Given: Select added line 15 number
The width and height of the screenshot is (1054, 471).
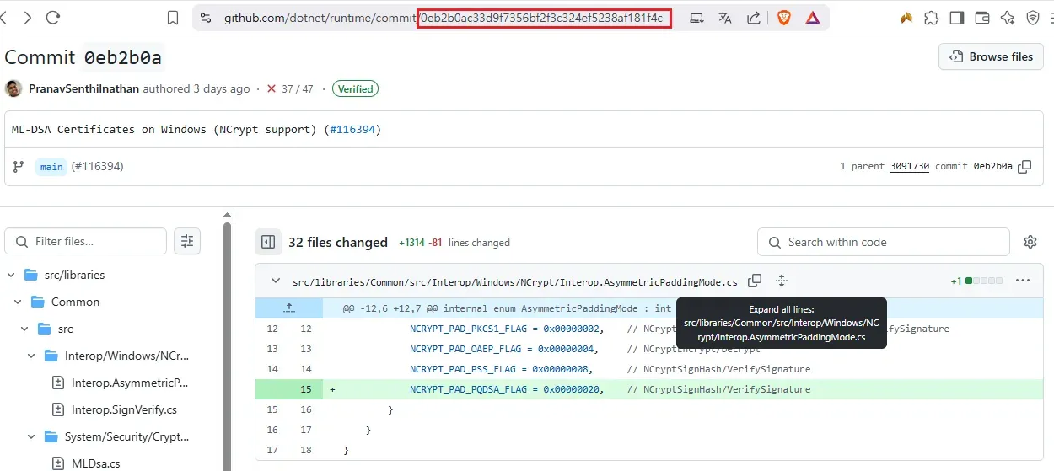Looking at the screenshot, I should tap(305, 389).
